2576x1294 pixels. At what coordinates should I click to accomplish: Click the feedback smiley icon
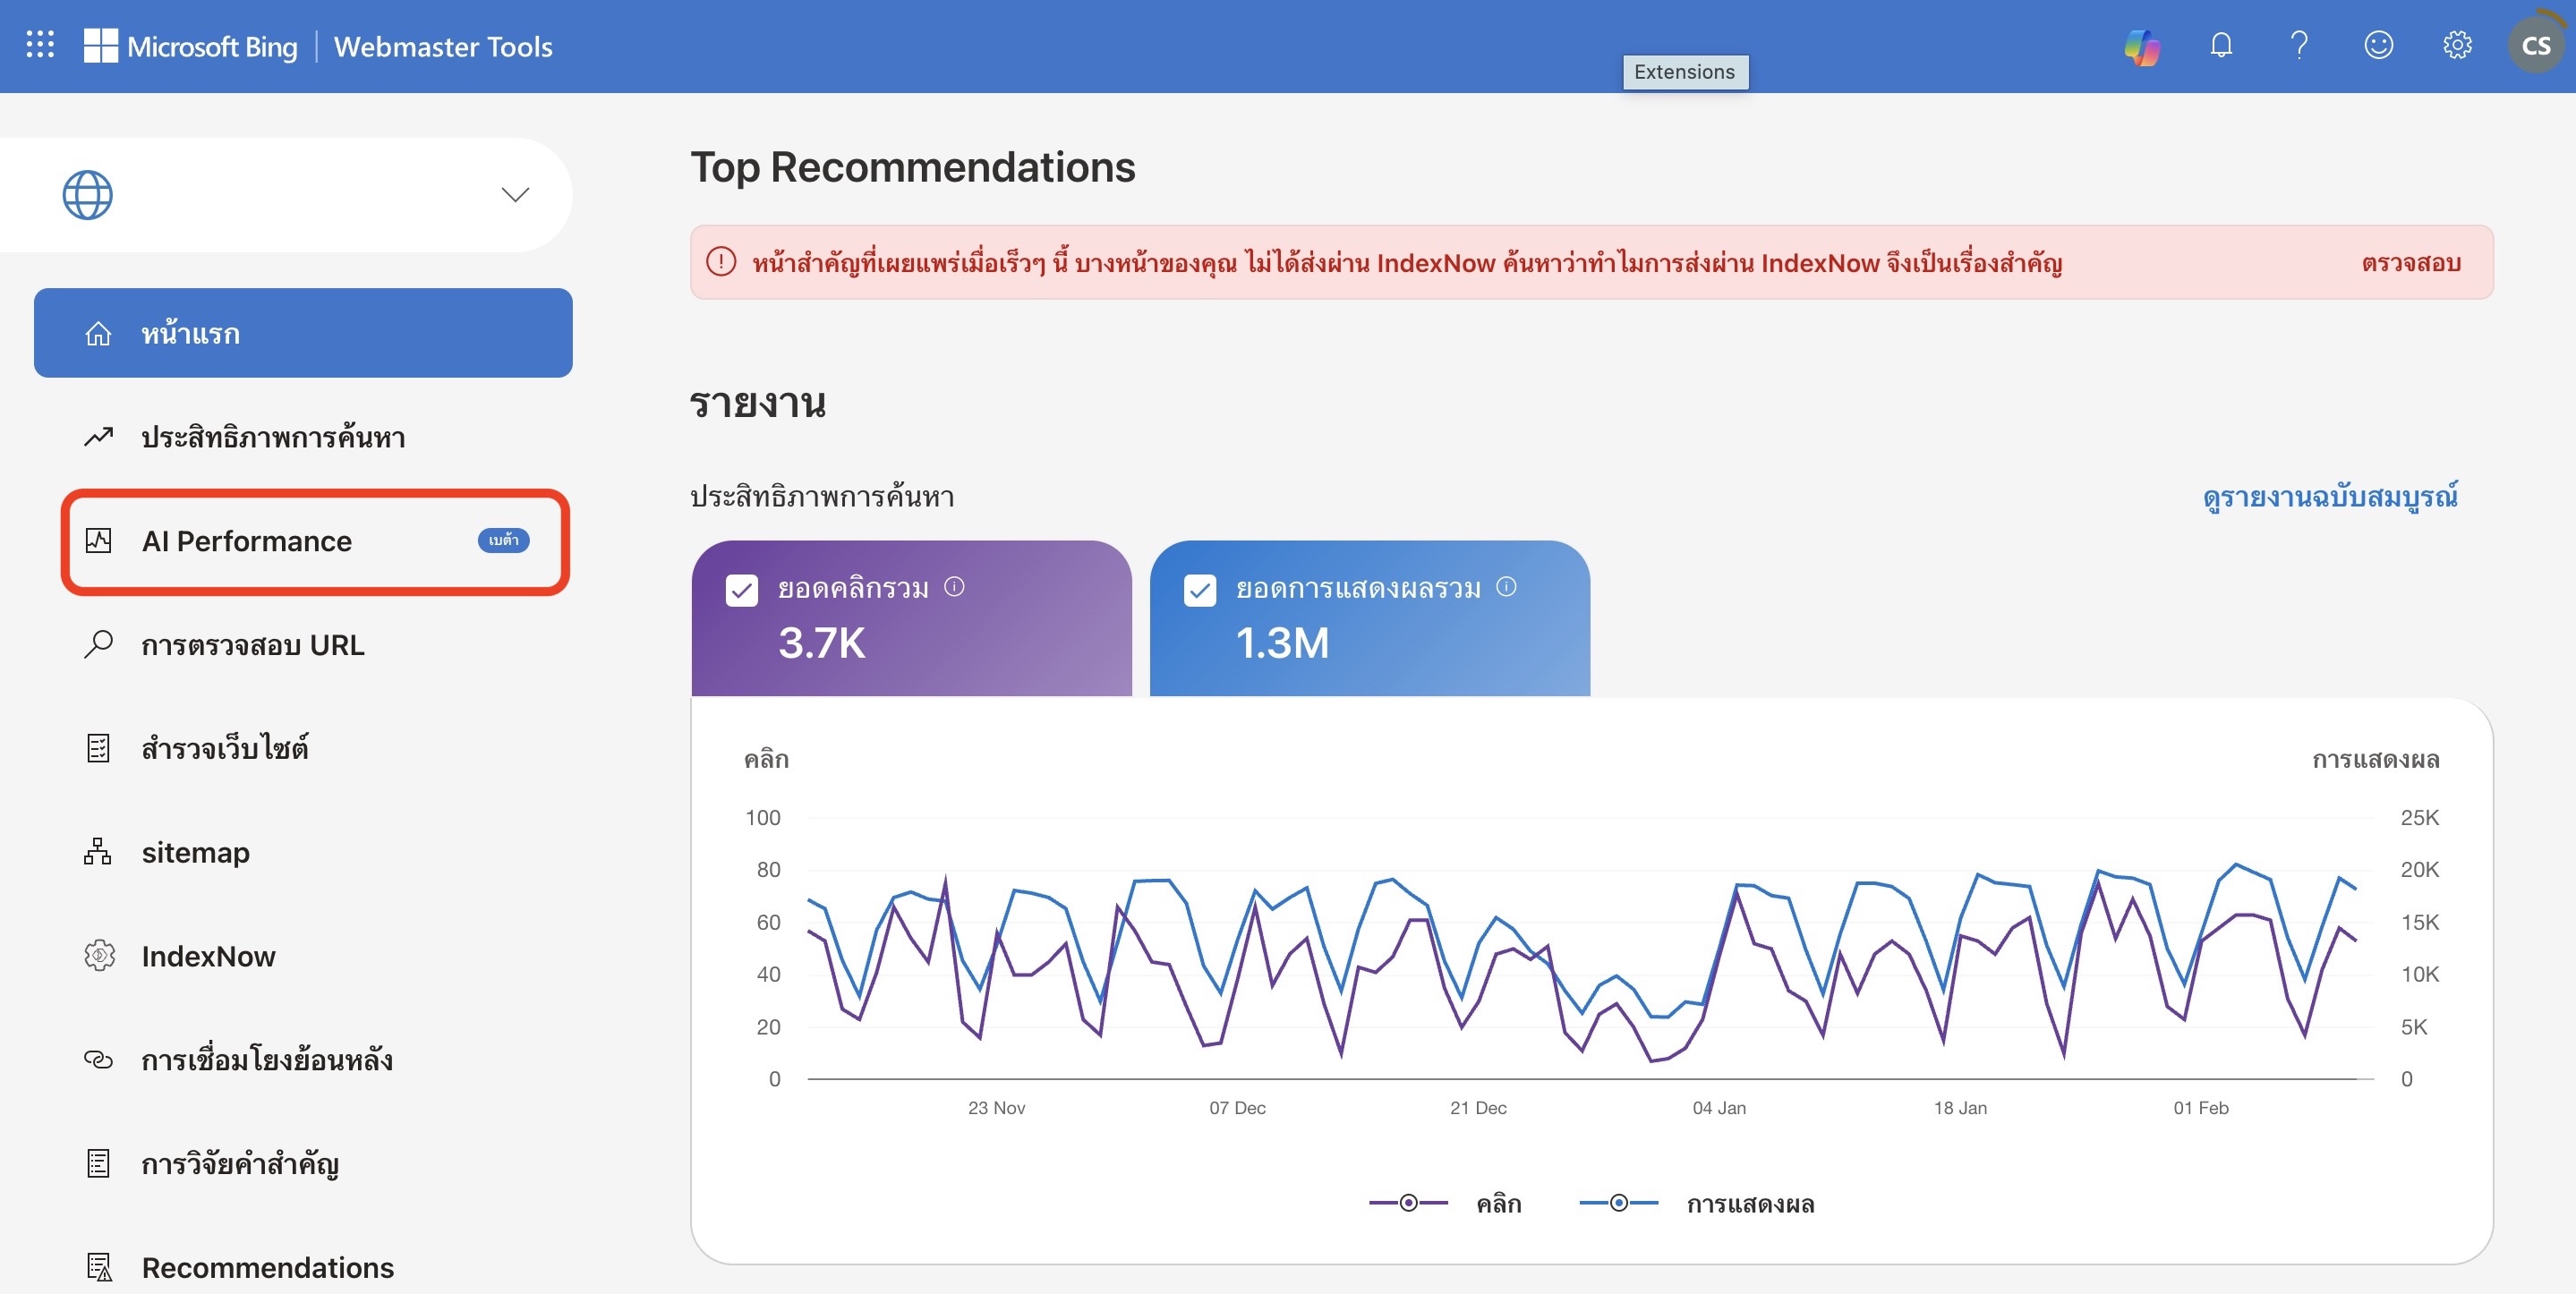[x=2378, y=46]
